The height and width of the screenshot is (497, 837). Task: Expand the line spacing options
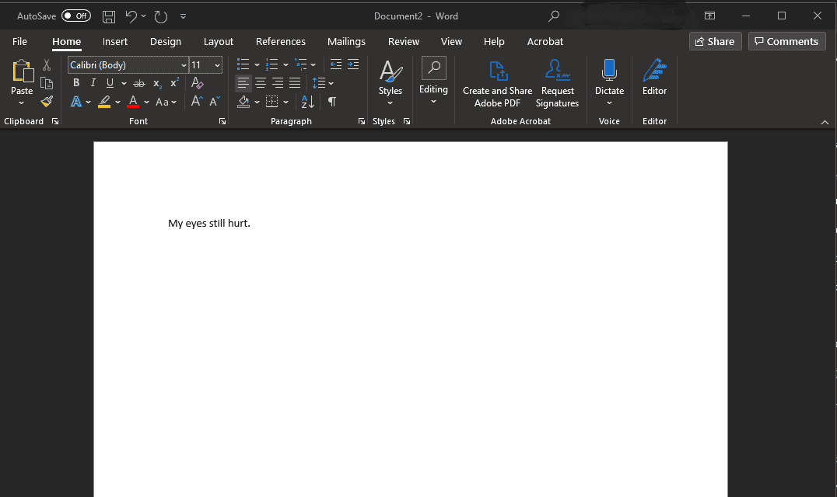(331, 83)
